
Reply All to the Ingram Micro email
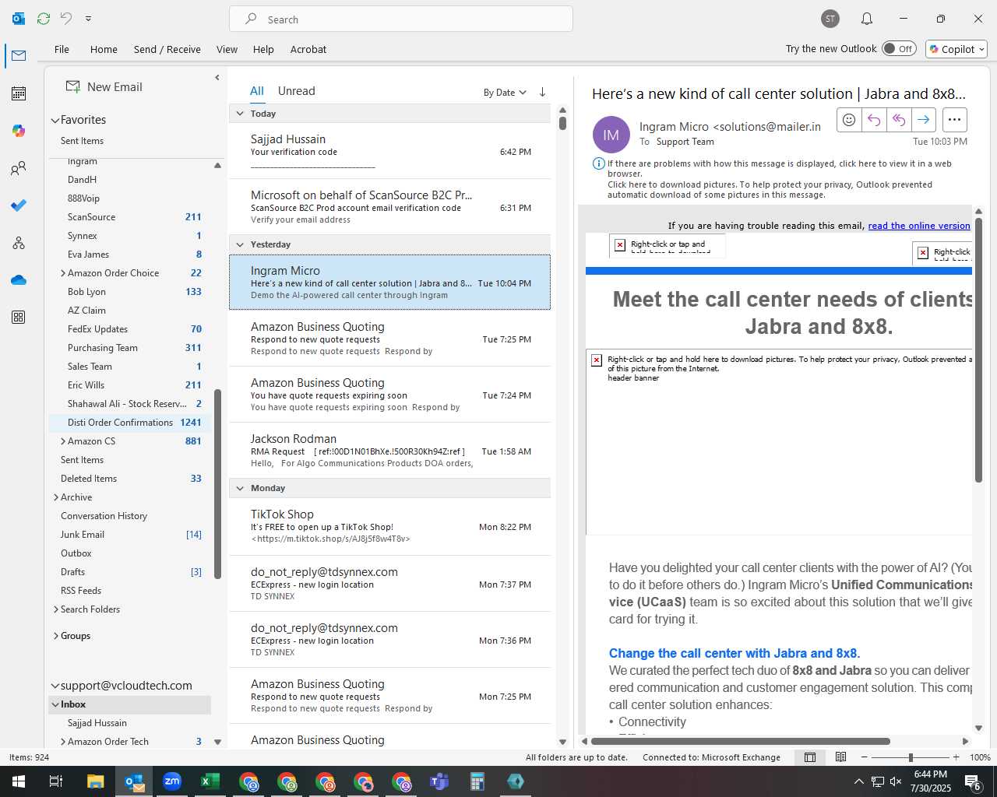pos(899,120)
